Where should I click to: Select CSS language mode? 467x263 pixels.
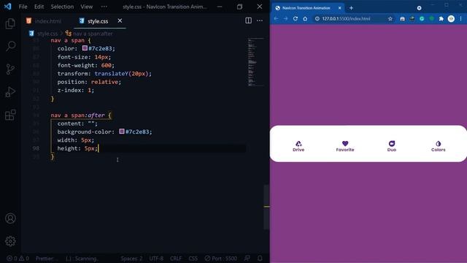point(193,259)
